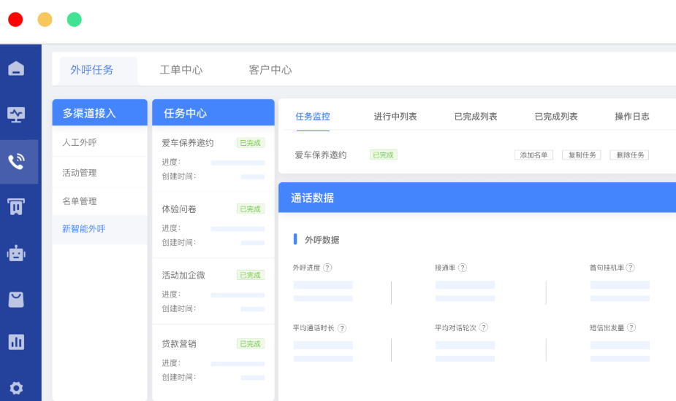Click 已完成 badge on 贷款营销
The width and height of the screenshot is (676, 401).
(x=251, y=344)
